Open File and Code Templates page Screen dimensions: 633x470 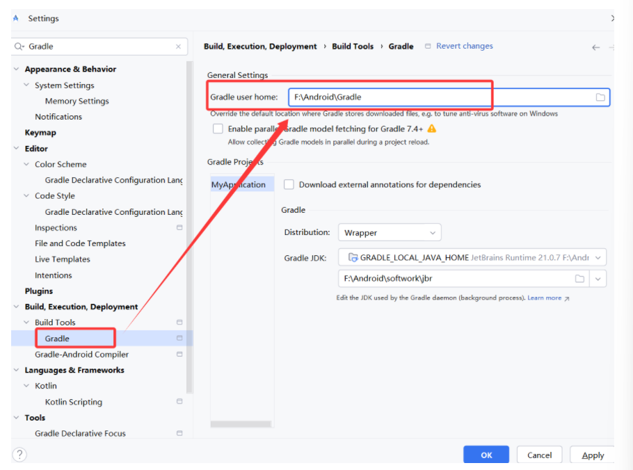tap(80, 243)
